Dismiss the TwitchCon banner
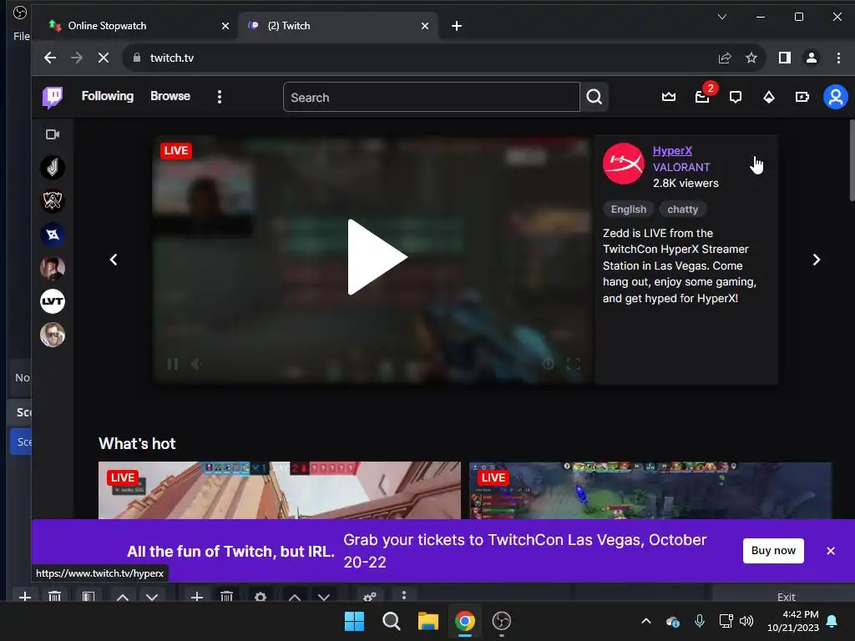The height and width of the screenshot is (641, 855). pyautogui.click(x=831, y=551)
